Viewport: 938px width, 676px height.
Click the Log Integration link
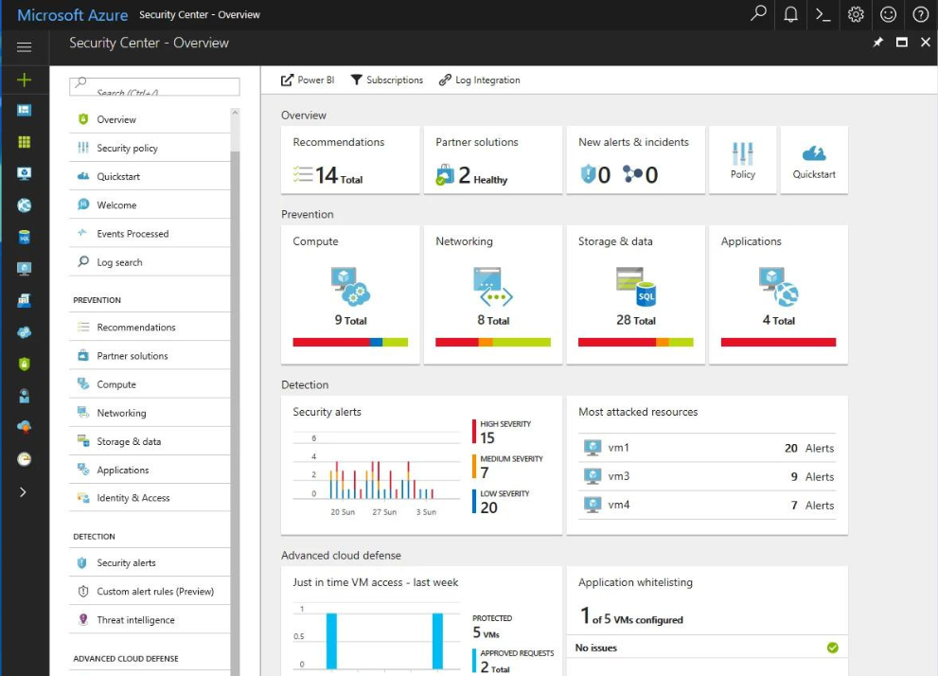coord(479,80)
